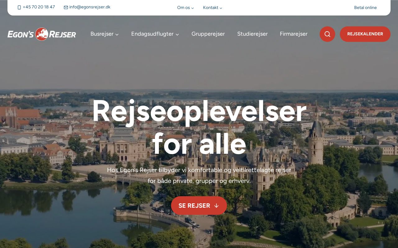
Task: Click the info@egonsrejser.dk email link
Action: [90, 7]
